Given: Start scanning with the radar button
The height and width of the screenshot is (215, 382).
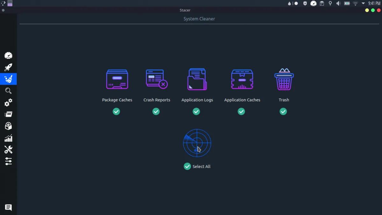Looking at the screenshot, I should (x=197, y=143).
